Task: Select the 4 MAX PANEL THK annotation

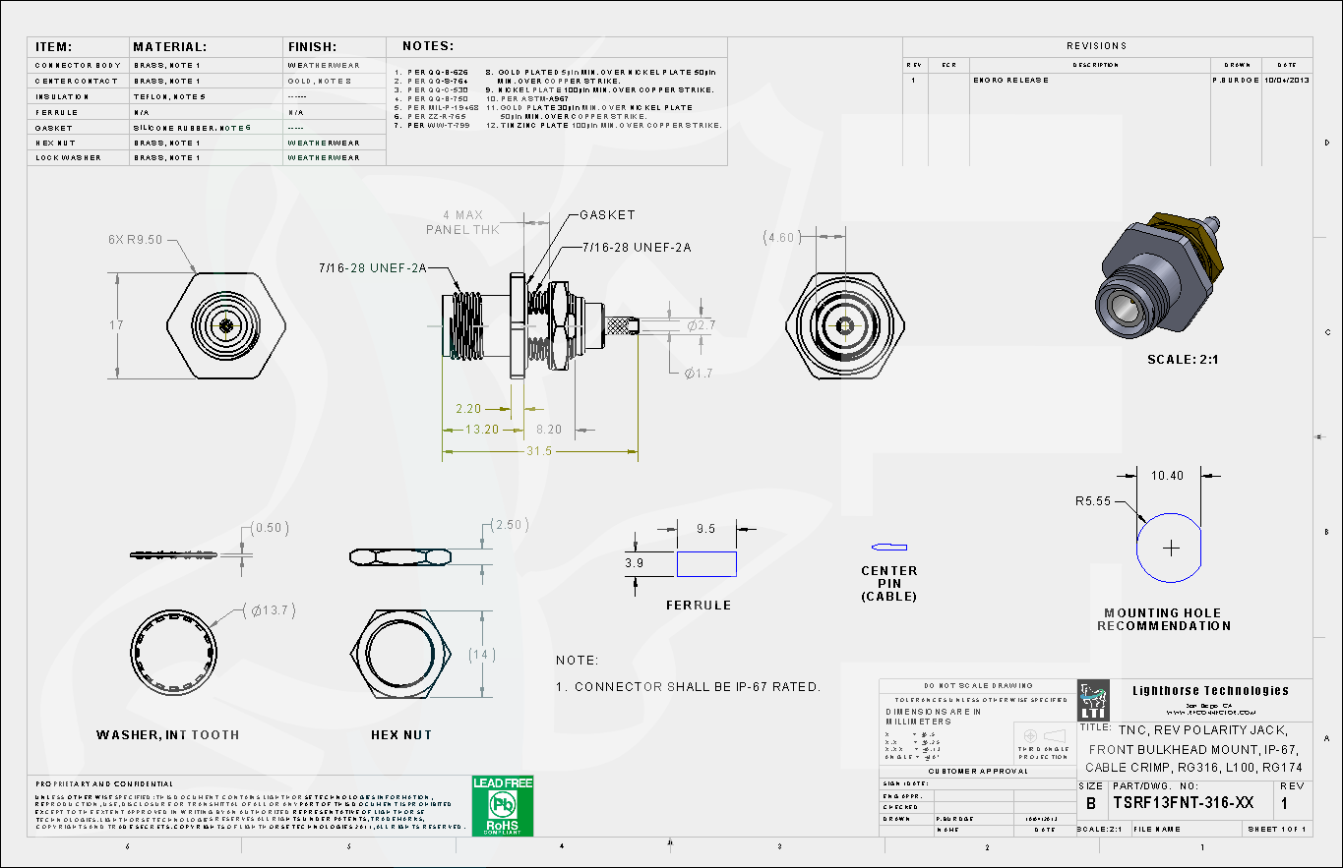Action: pyautogui.click(x=462, y=222)
